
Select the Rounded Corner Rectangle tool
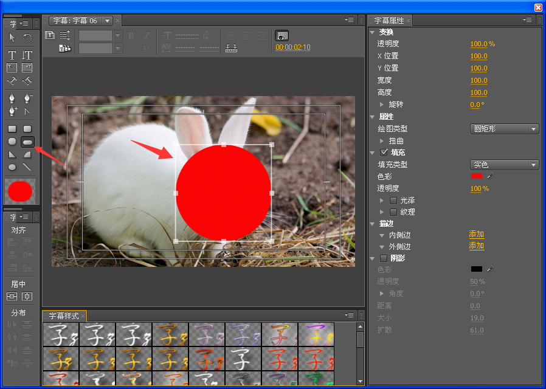click(27, 129)
